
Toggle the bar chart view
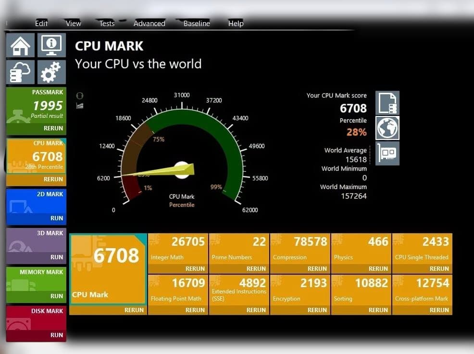pos(80,104)
